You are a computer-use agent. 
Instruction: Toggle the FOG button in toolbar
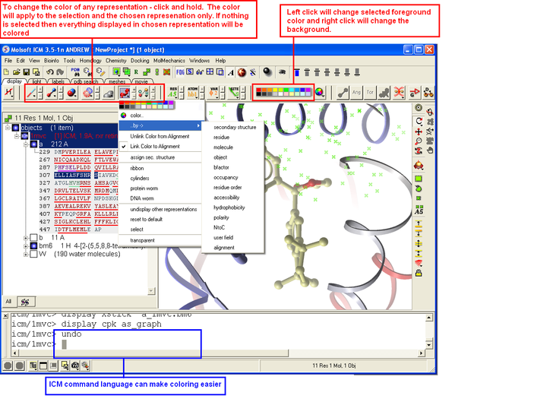[x=180, y=72]
